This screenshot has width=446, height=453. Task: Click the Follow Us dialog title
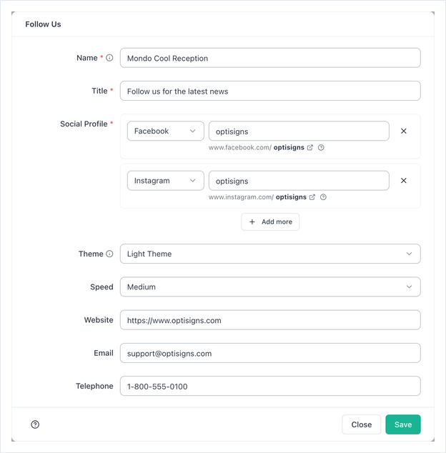tap(43, 24)
